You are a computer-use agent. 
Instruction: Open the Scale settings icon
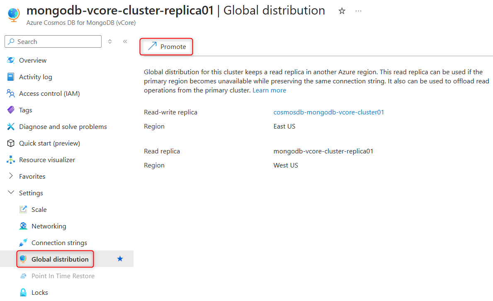pyautogui.click(x=24, y=209)
